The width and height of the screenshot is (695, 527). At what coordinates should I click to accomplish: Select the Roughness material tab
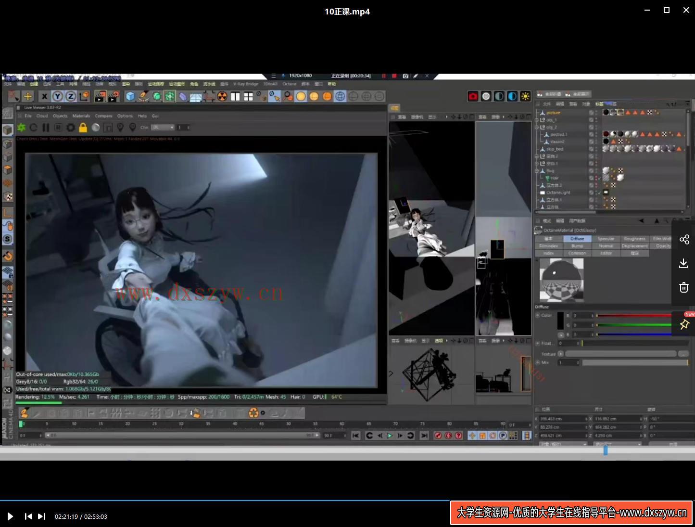634,239
